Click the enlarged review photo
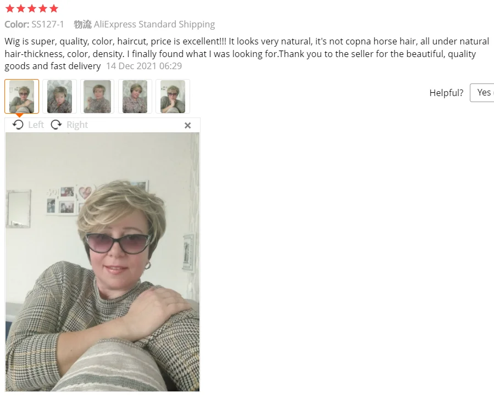The height and width of the screenshot is (398, 494). point(102,262)
